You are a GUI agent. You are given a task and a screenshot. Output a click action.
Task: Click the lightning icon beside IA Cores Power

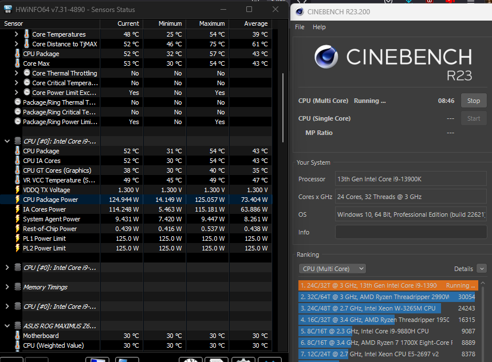pos(18,209)
